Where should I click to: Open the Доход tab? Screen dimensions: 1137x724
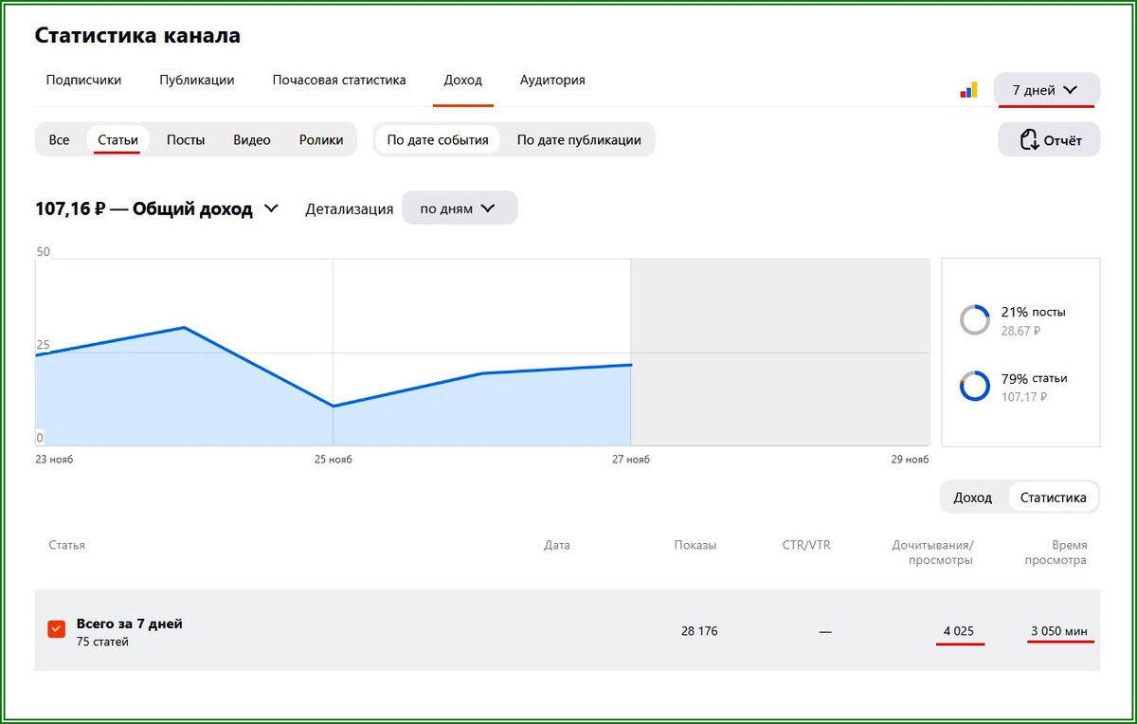pos(463,81)
